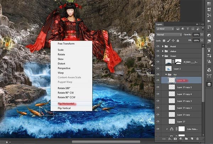This screenshot has height=144, width=213.
Task: Click the add layer mask icon
Action: (175, 139)
